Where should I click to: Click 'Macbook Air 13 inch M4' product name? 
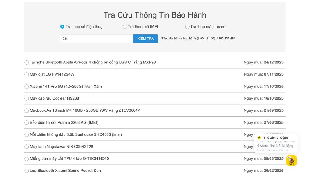[85, 110]
